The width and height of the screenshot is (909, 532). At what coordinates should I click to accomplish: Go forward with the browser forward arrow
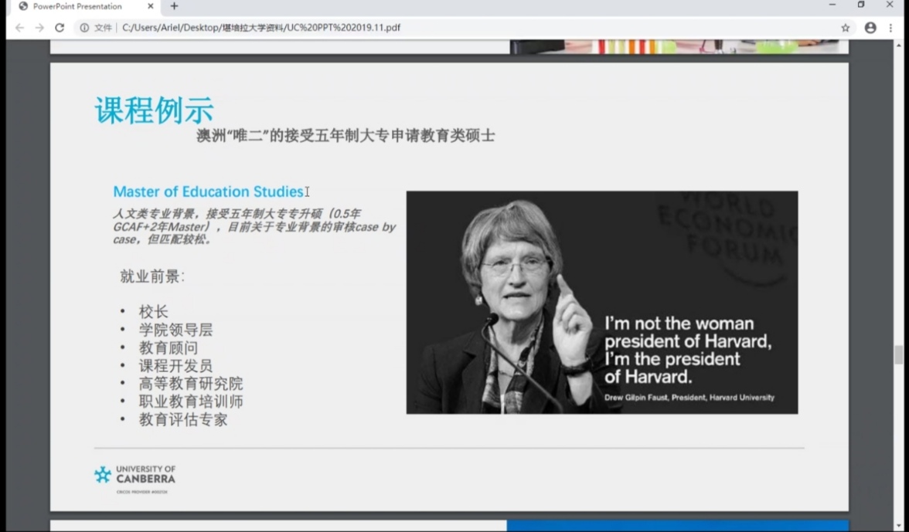pos(39,28)
